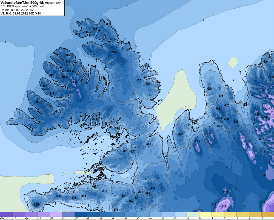This screenshot has height=220, width=274.
Task: Select the yellow legend swatch between 0 and 1
Action: click(206, 215)
